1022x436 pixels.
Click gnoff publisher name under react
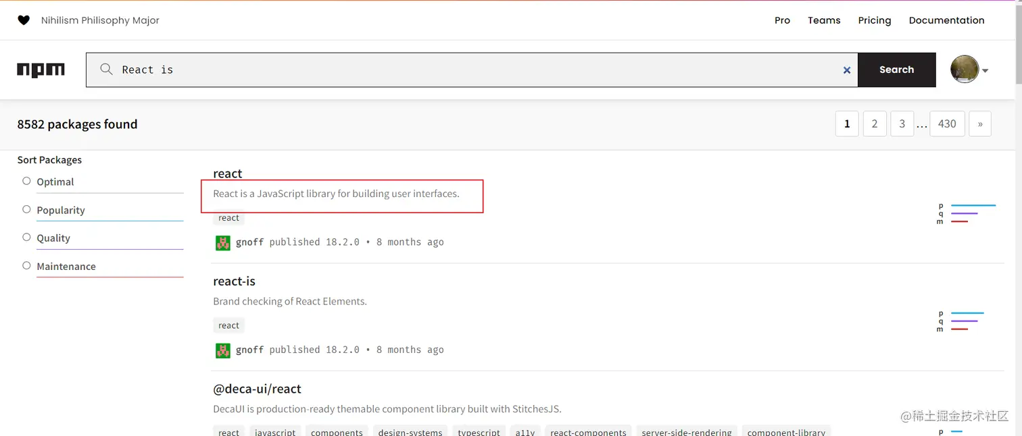coord(249,242)
